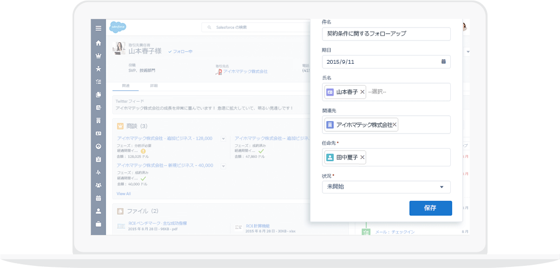The height and width of the screenshot is (268, 560).
Task: Click the Salesforce search box
Action: [x=254, y=27]
